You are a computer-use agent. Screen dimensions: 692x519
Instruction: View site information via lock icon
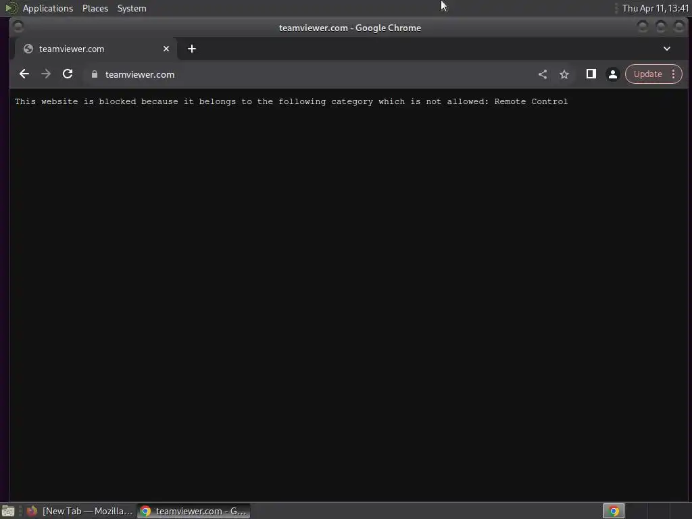pos(94,74)
